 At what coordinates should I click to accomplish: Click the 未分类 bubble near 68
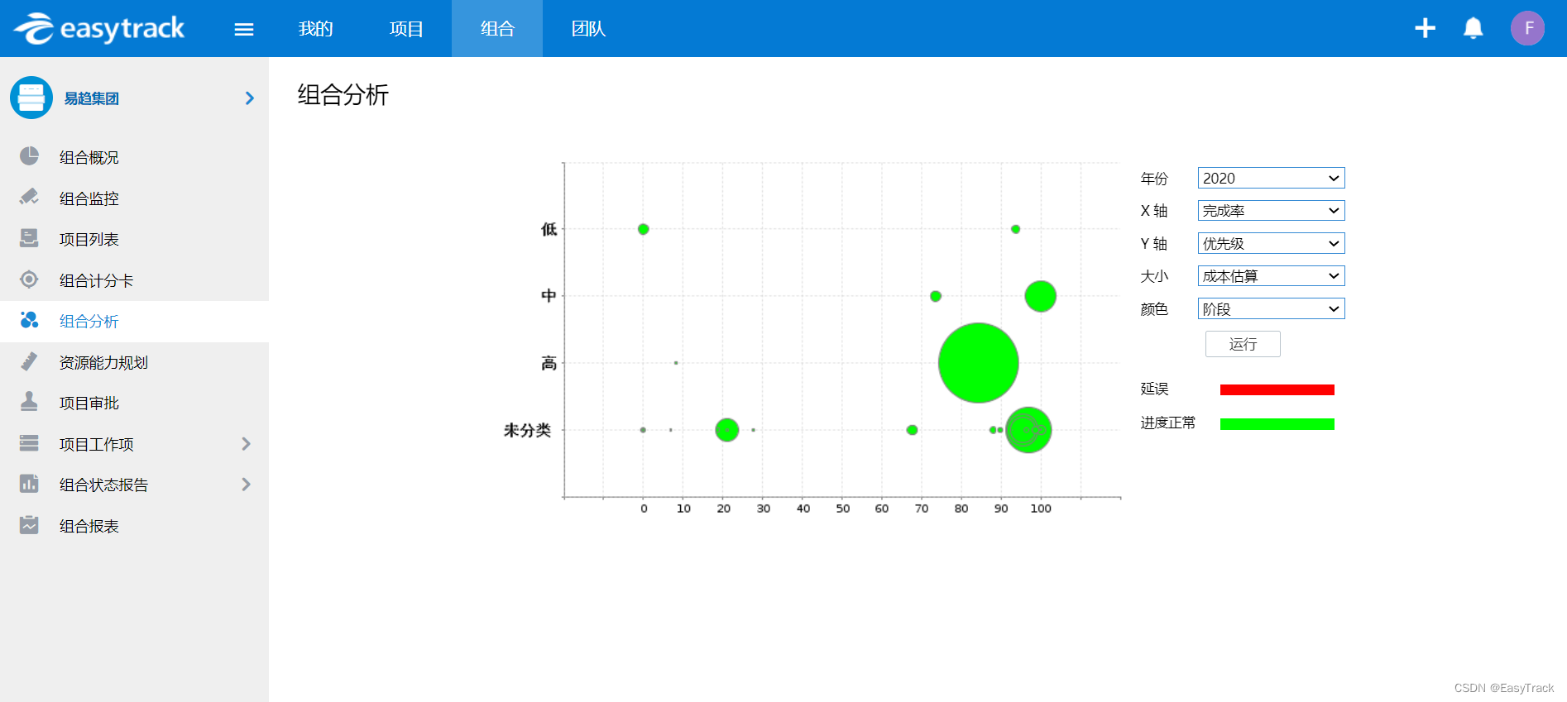tap(912, 430)
